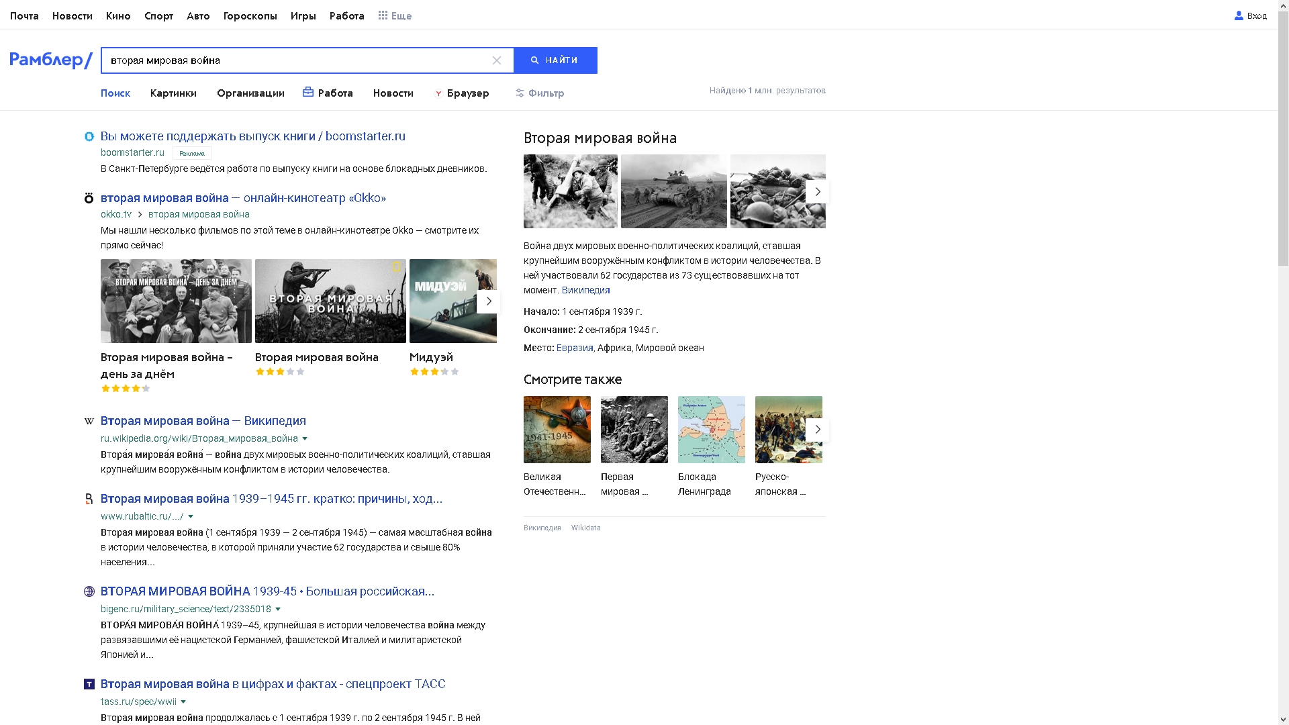Image resolution: width=1289 pixels, height=725 pixels.
Task: Expand the ru.wikipedia.org URL dropdown arrow
Action: coord(305,439)
